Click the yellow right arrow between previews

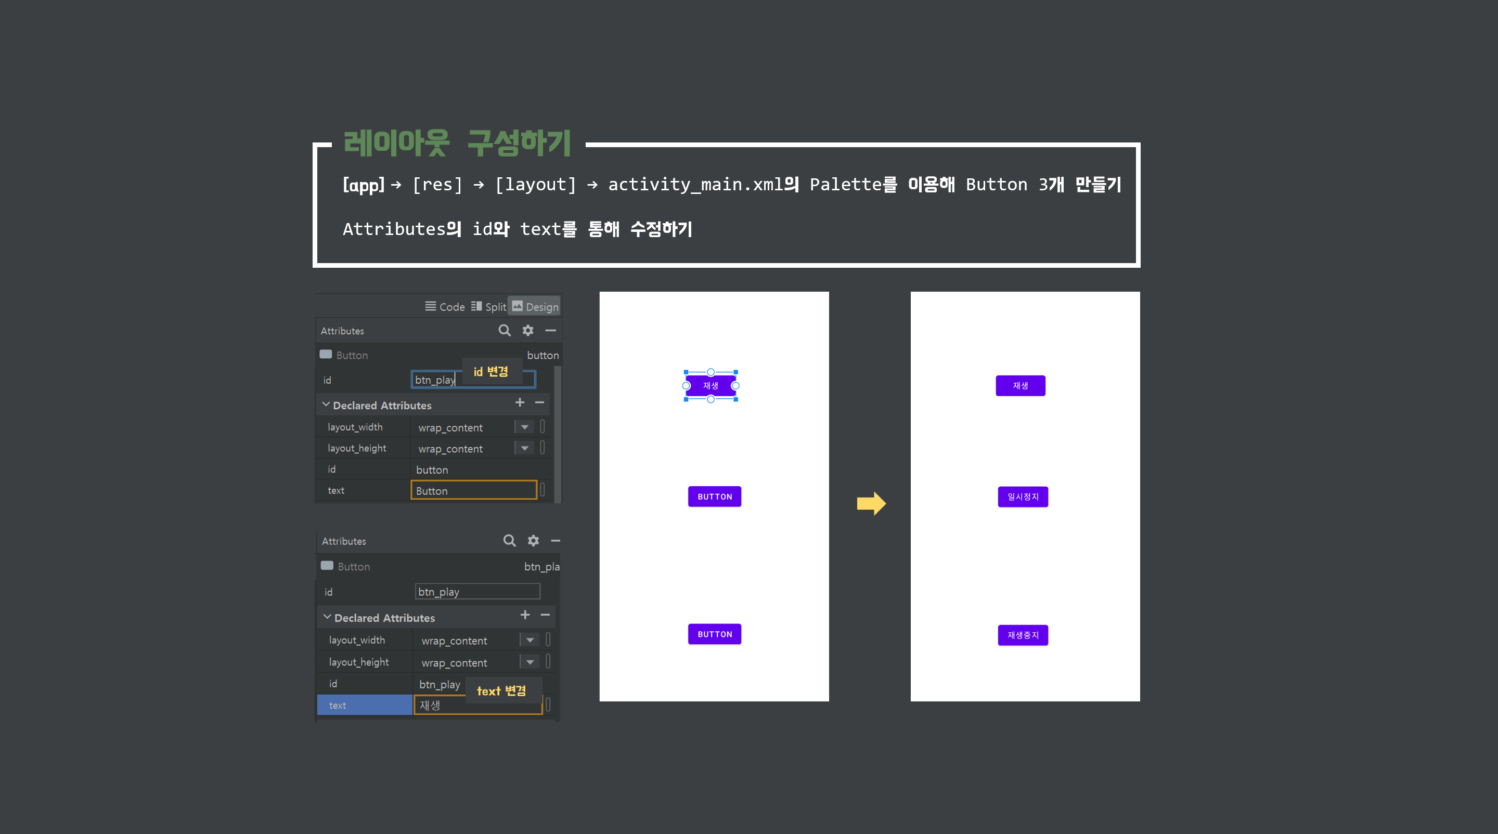pos(871,503)
